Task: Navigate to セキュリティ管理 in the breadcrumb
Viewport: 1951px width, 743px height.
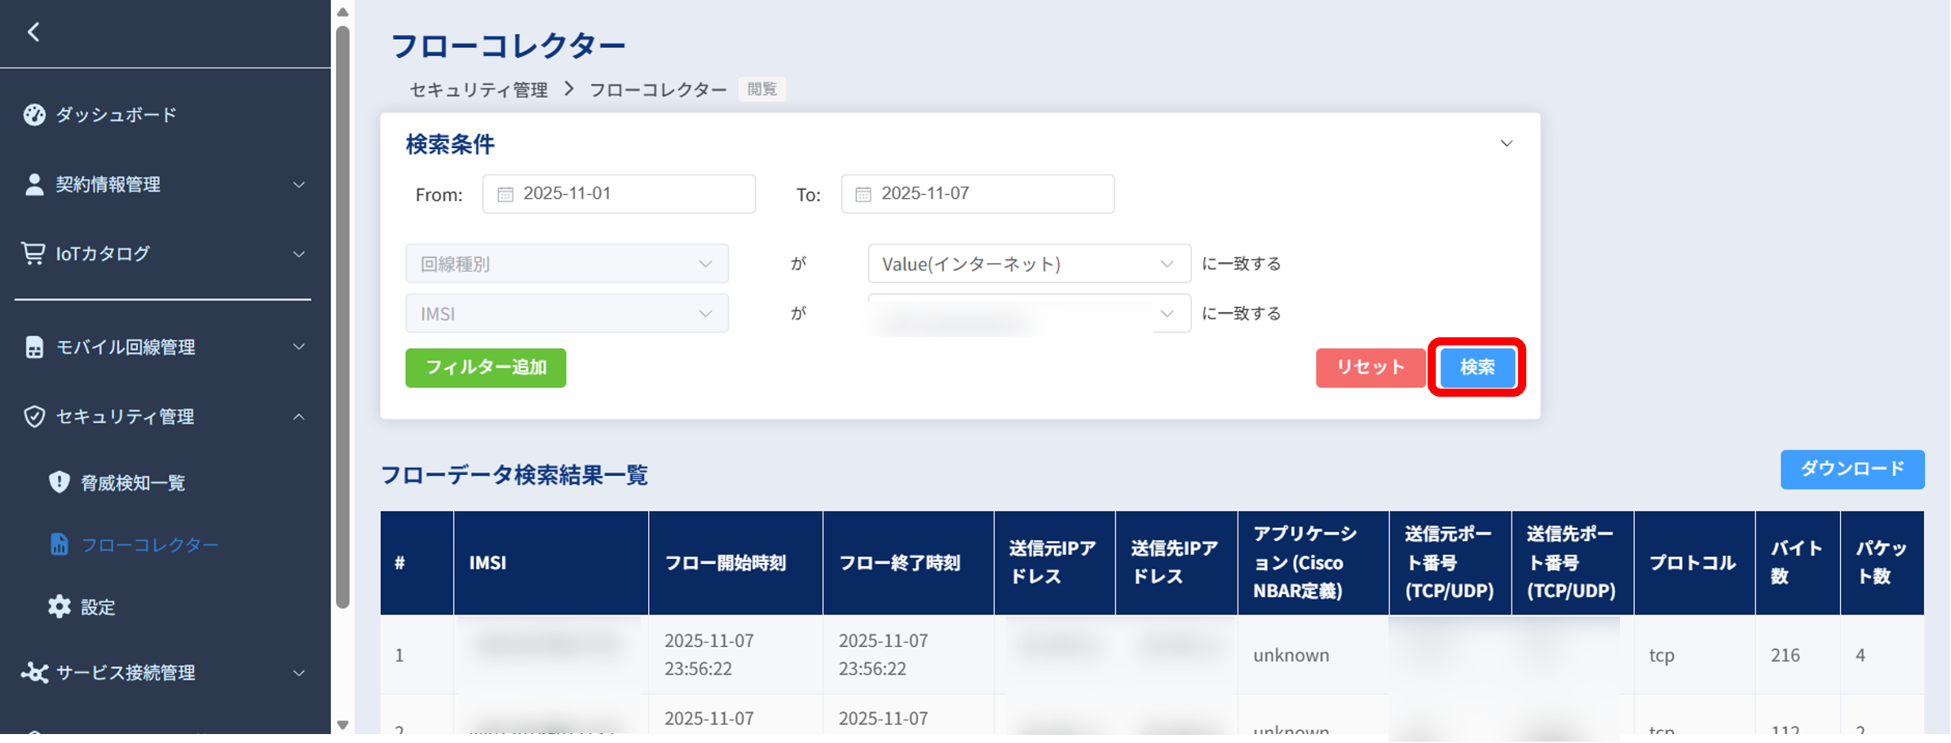Action: tap(478, 90)
